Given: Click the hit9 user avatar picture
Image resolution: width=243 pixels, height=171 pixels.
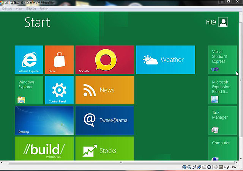Looking at the screenshot, I should [223, 22].
